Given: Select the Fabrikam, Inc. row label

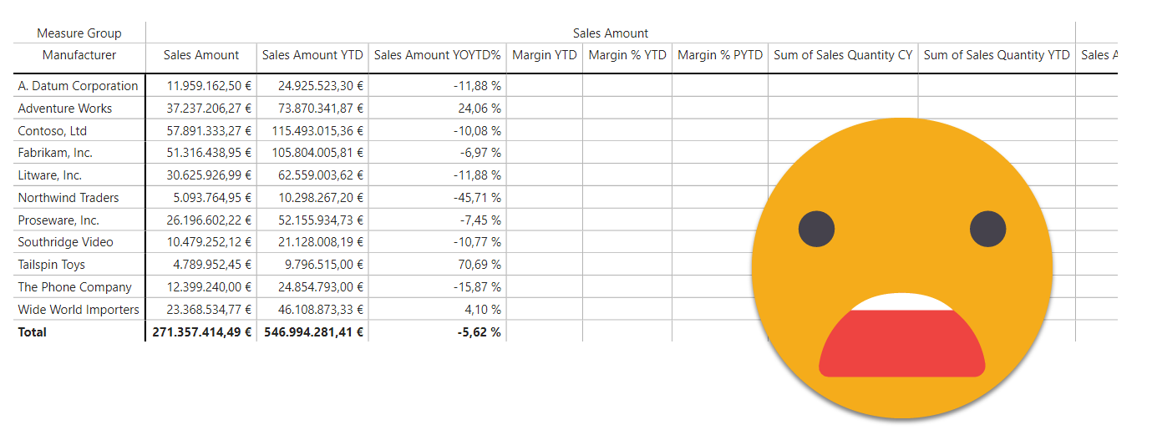Looking at the screenshot, I should click(55, 153).
